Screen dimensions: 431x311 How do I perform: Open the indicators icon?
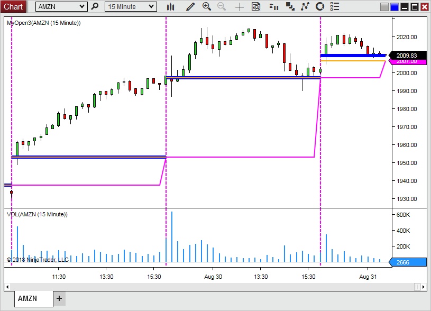(x=305, y=6)
